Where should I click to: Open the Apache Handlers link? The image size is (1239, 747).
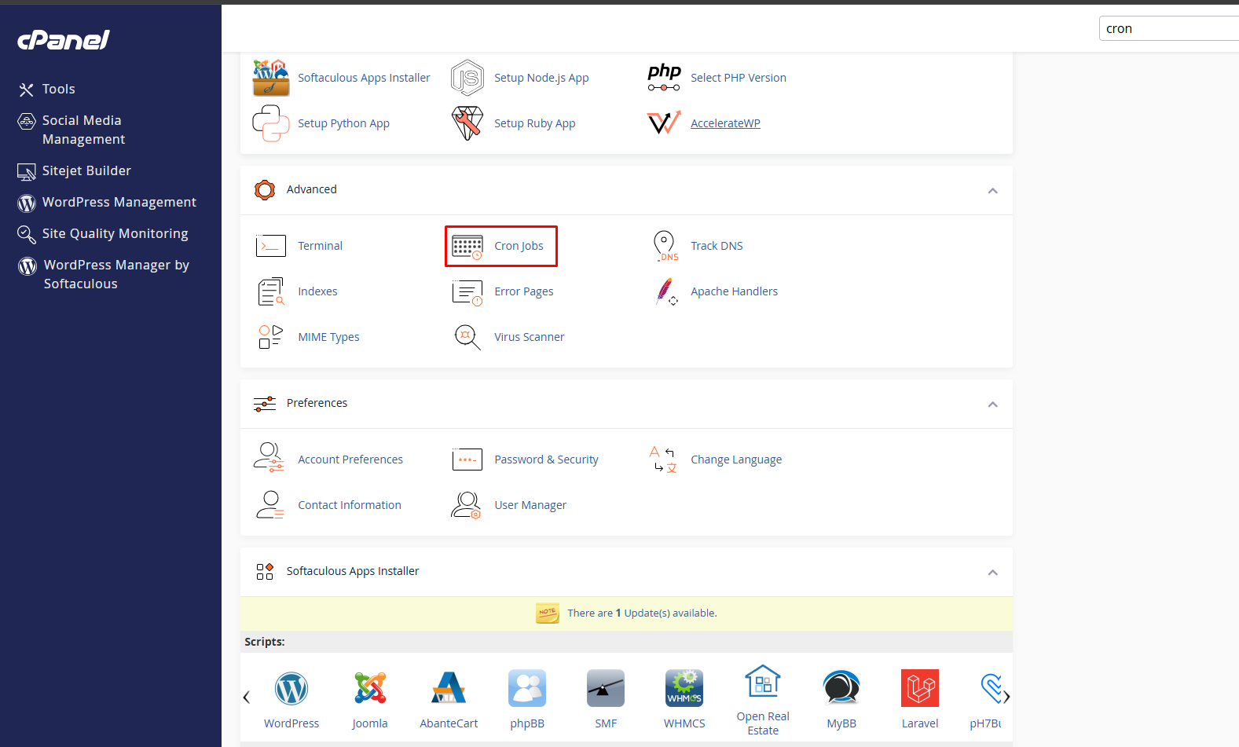(x=735, y=291)
